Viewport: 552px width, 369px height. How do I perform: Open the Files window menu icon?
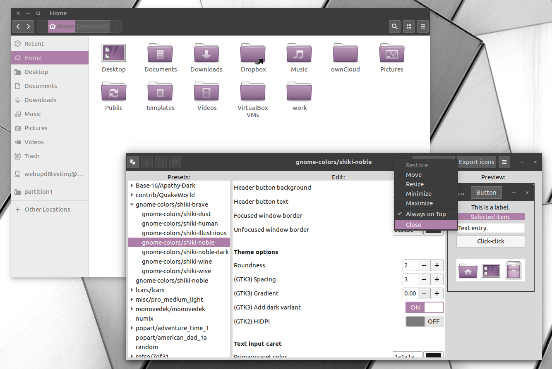(422, 26)
